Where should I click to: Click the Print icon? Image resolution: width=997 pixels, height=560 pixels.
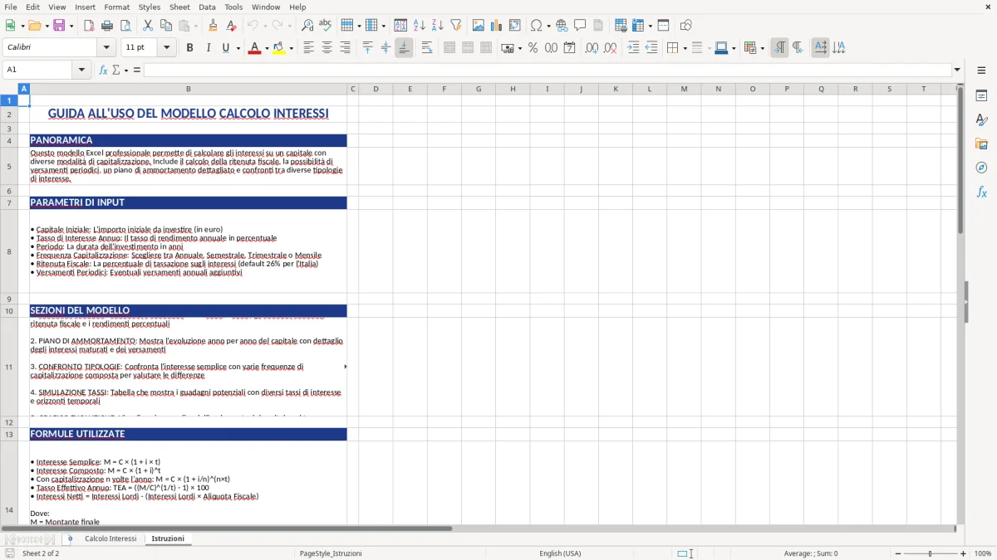click(107, 26)
